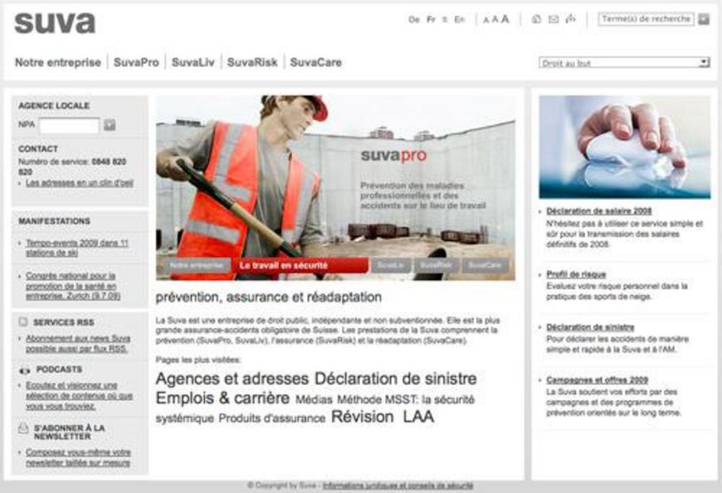Open Campagnes et offres 2009 link
Viewport: 722px width, 493px height.
tap(598, 380)
